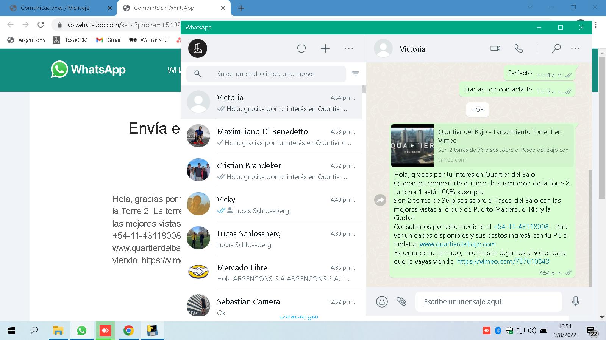Reload the browser page
This screenshot has width=606, height=340.
41,25
